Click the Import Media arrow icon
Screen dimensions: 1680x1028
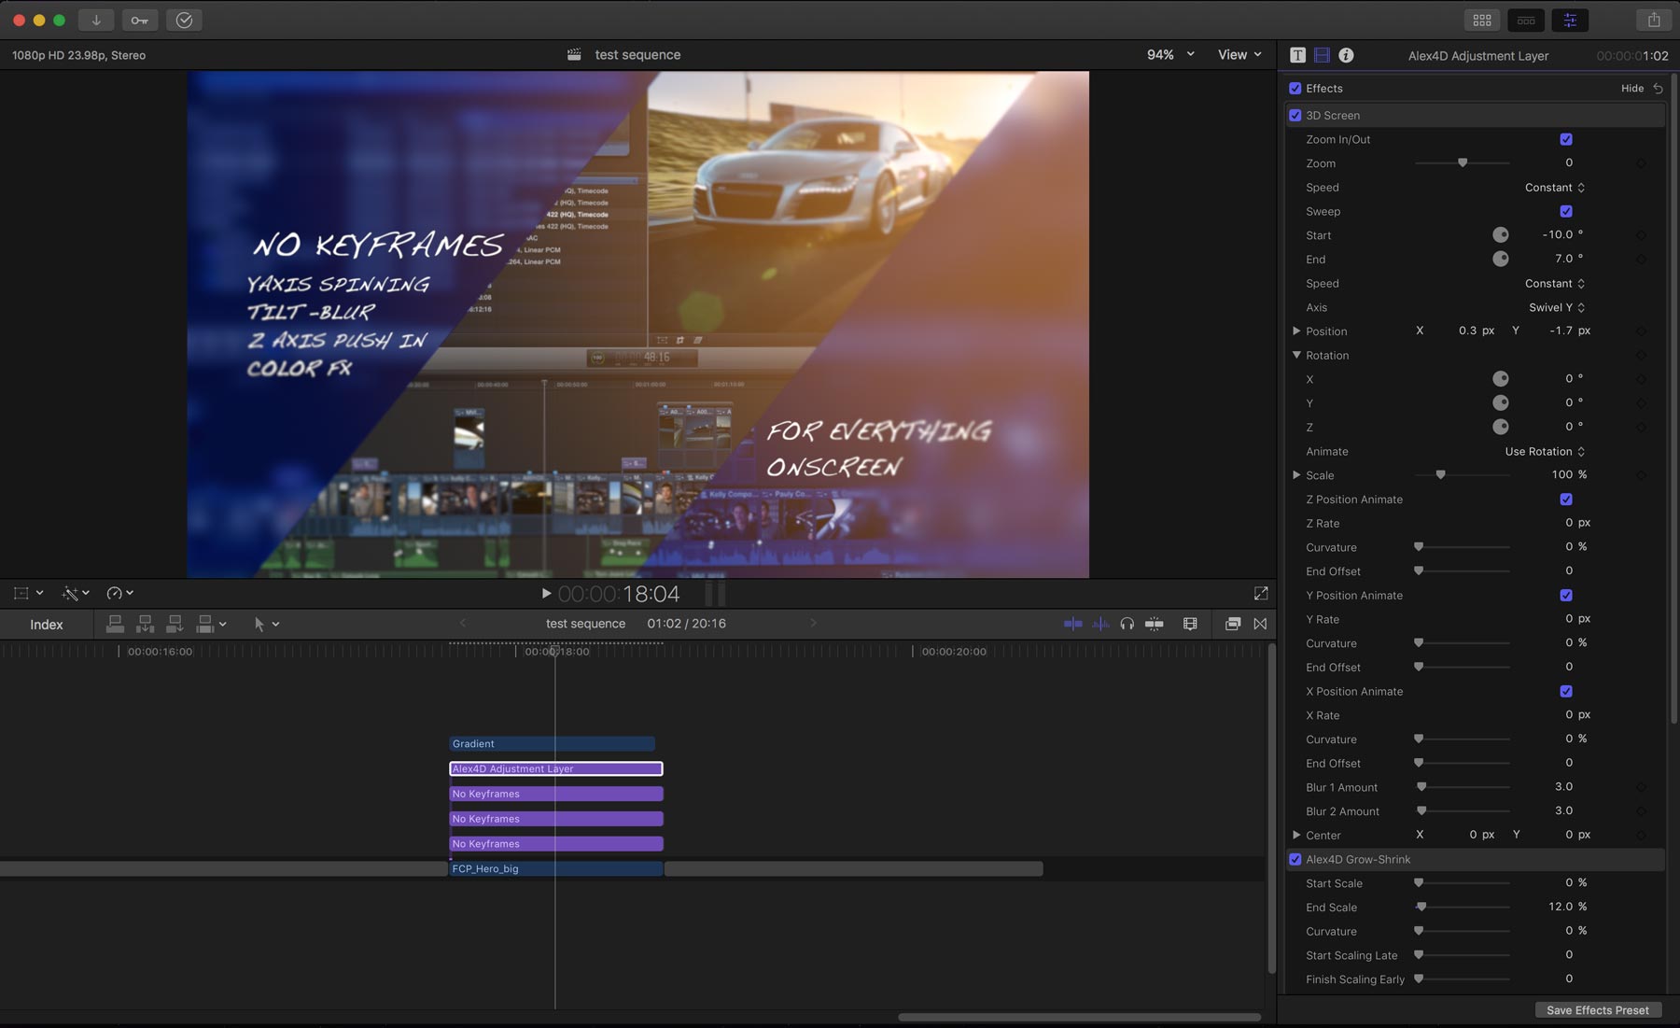[96, 20]
